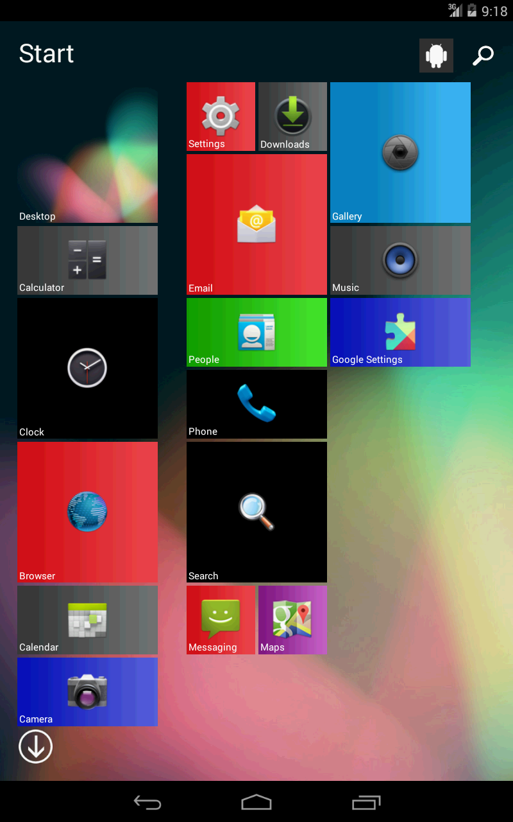Launch the Phone dialer tile
The height and width of the screenshot is (822, 513).
(x=256, y=405)
